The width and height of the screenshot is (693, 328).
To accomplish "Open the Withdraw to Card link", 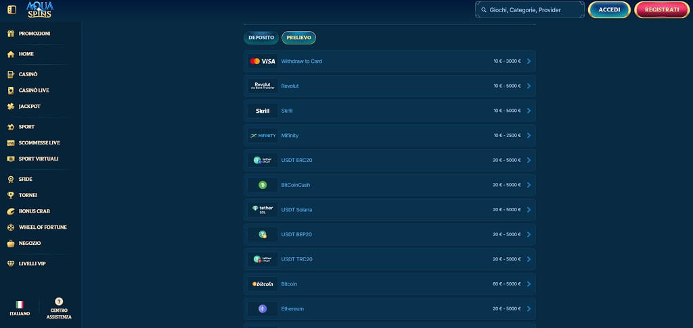I will point(302,61).
